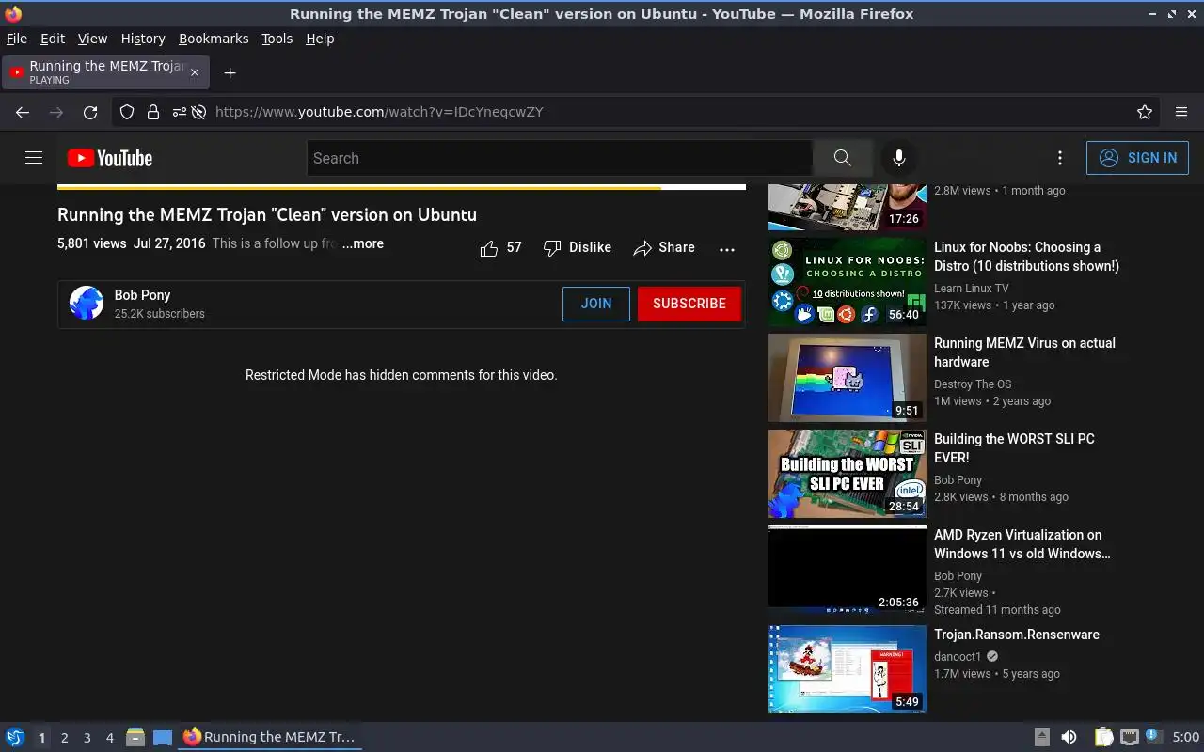Expand the system tray arrow
This screenshot has height=752, width=1204.
tap(1041, 737)
